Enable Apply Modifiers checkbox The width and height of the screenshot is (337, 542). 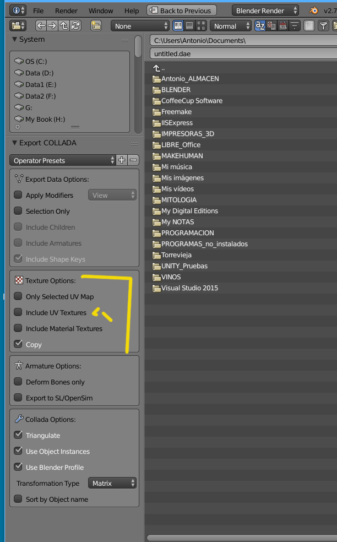click(x=18, y=195)
